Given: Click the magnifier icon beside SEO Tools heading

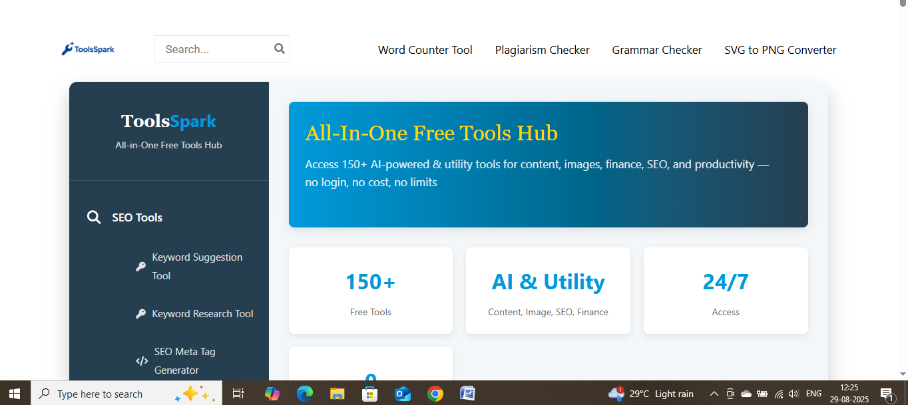Looking at the screenshot, I should click(94, 217).
